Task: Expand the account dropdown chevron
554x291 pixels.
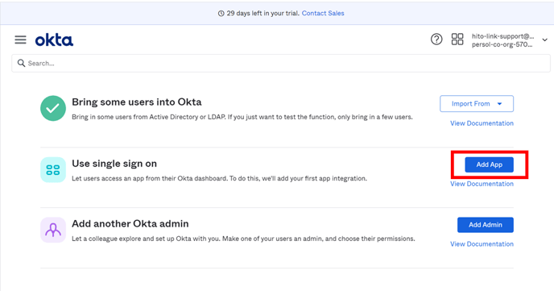Action: (x=545, y=40)
